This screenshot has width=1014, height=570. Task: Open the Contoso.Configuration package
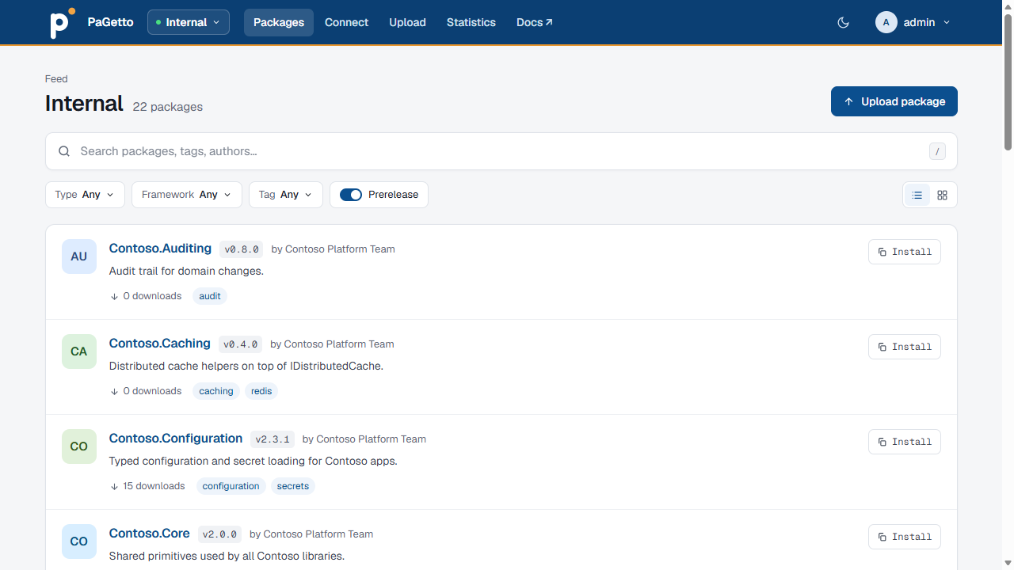coord(176,439)
